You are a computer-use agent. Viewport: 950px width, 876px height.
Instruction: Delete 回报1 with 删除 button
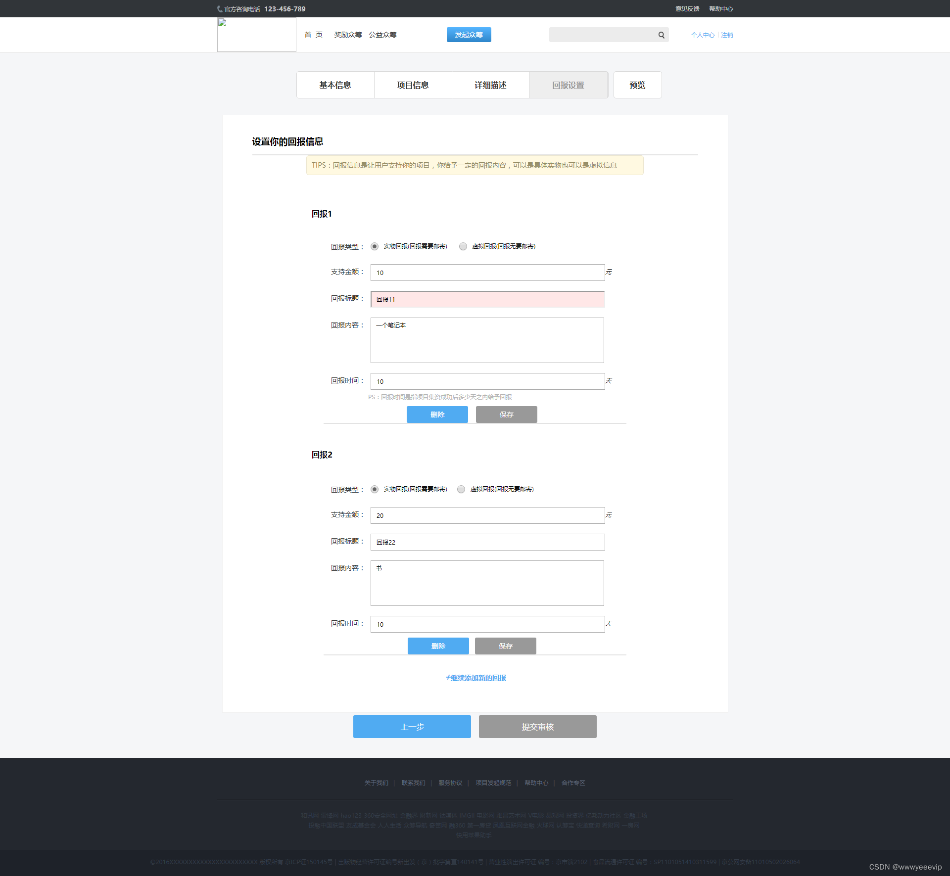(437, 415)
